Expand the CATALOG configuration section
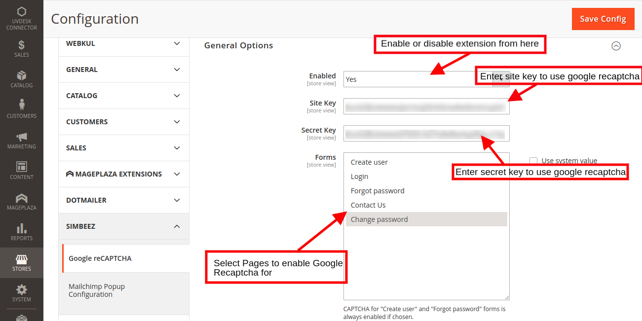642x321 pixels. coord(124,96)
